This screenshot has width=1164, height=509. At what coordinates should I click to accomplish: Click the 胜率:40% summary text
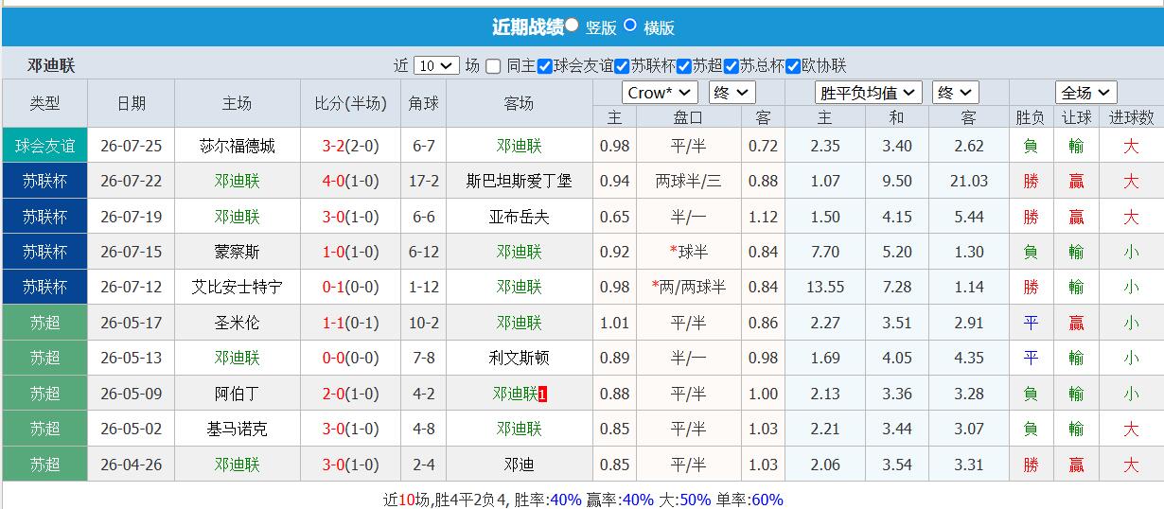(547, 500)
